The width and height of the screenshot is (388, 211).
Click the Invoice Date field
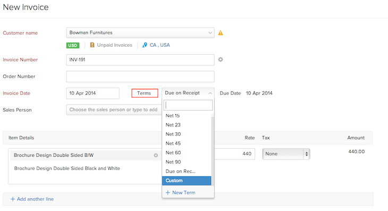(93, 93)
